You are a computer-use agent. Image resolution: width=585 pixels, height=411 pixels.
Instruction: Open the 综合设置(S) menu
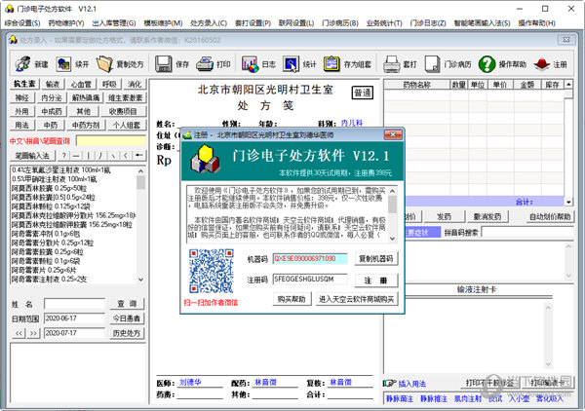coord(22,23)
